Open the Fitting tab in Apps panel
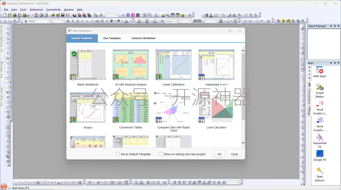 click(x=309, y=111)
